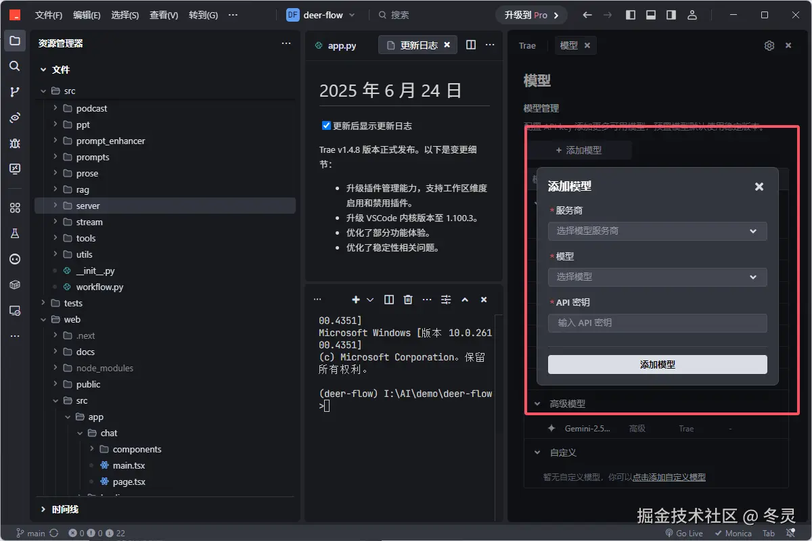The width and height of the screenshot is (812, 541).
Task: Open the Testing flask icon in sidebar
Action: pyautogui.click(x=15, y=233)
